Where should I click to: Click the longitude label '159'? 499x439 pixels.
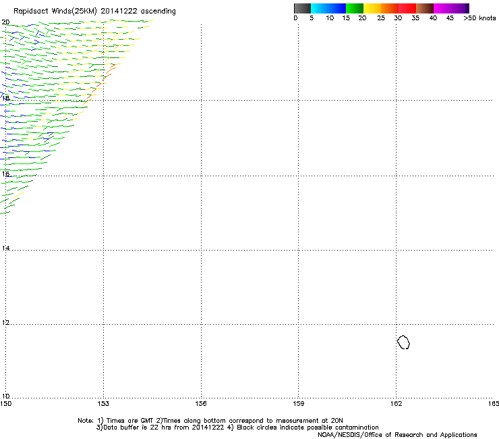(x=299, y=404)
